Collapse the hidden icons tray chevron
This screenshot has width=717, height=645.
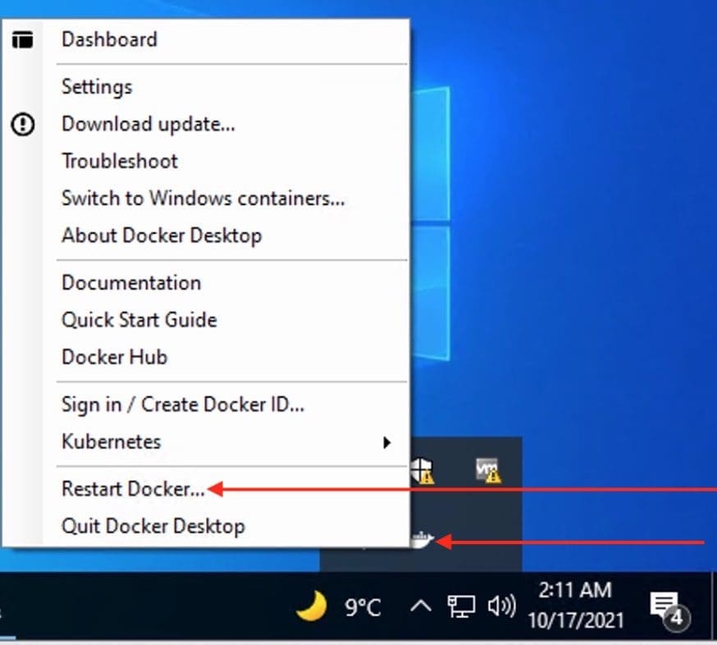[x=420, y=607]
